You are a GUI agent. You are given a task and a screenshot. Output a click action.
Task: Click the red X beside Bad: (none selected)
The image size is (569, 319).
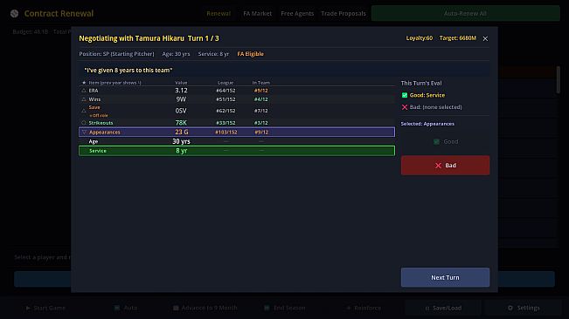coord(405,107)
